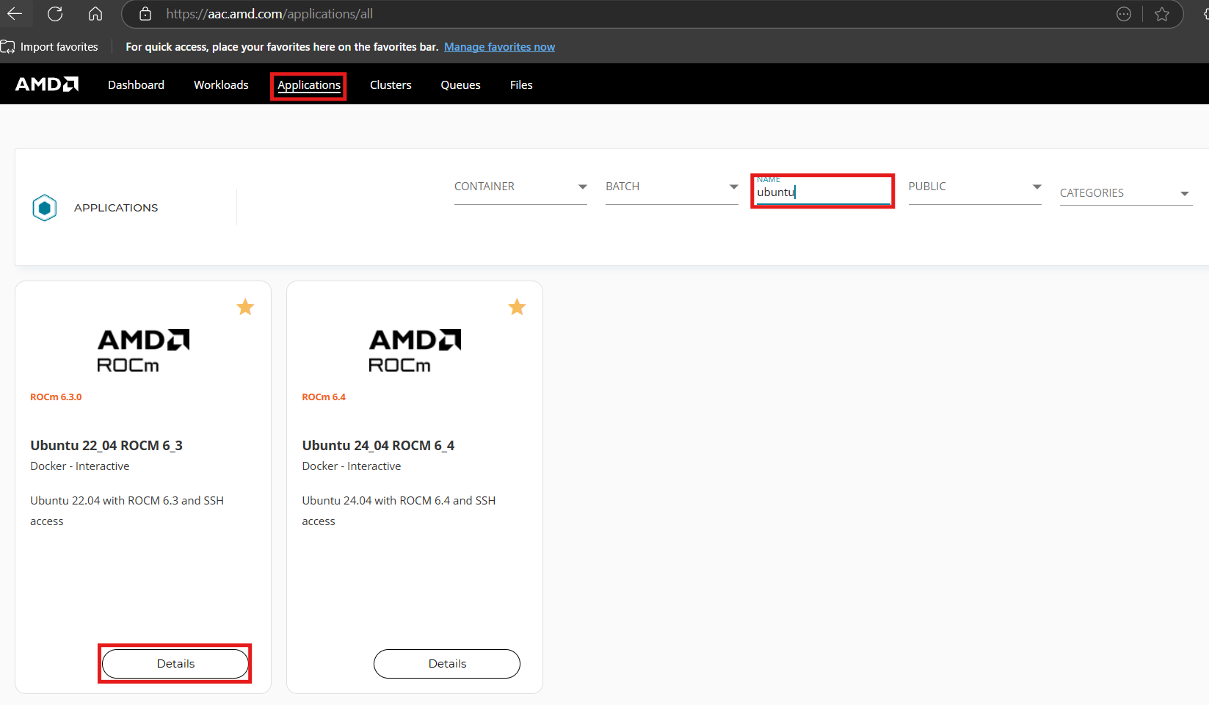Open the Workloads menu item
The width and height of the screenshot is (1209, 705).
click(221, 85)
